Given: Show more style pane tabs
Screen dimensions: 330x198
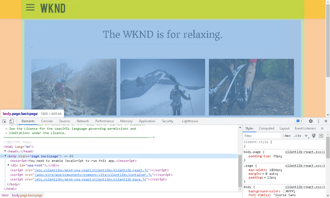Looking at the screenshot, I should click(322, 128).
